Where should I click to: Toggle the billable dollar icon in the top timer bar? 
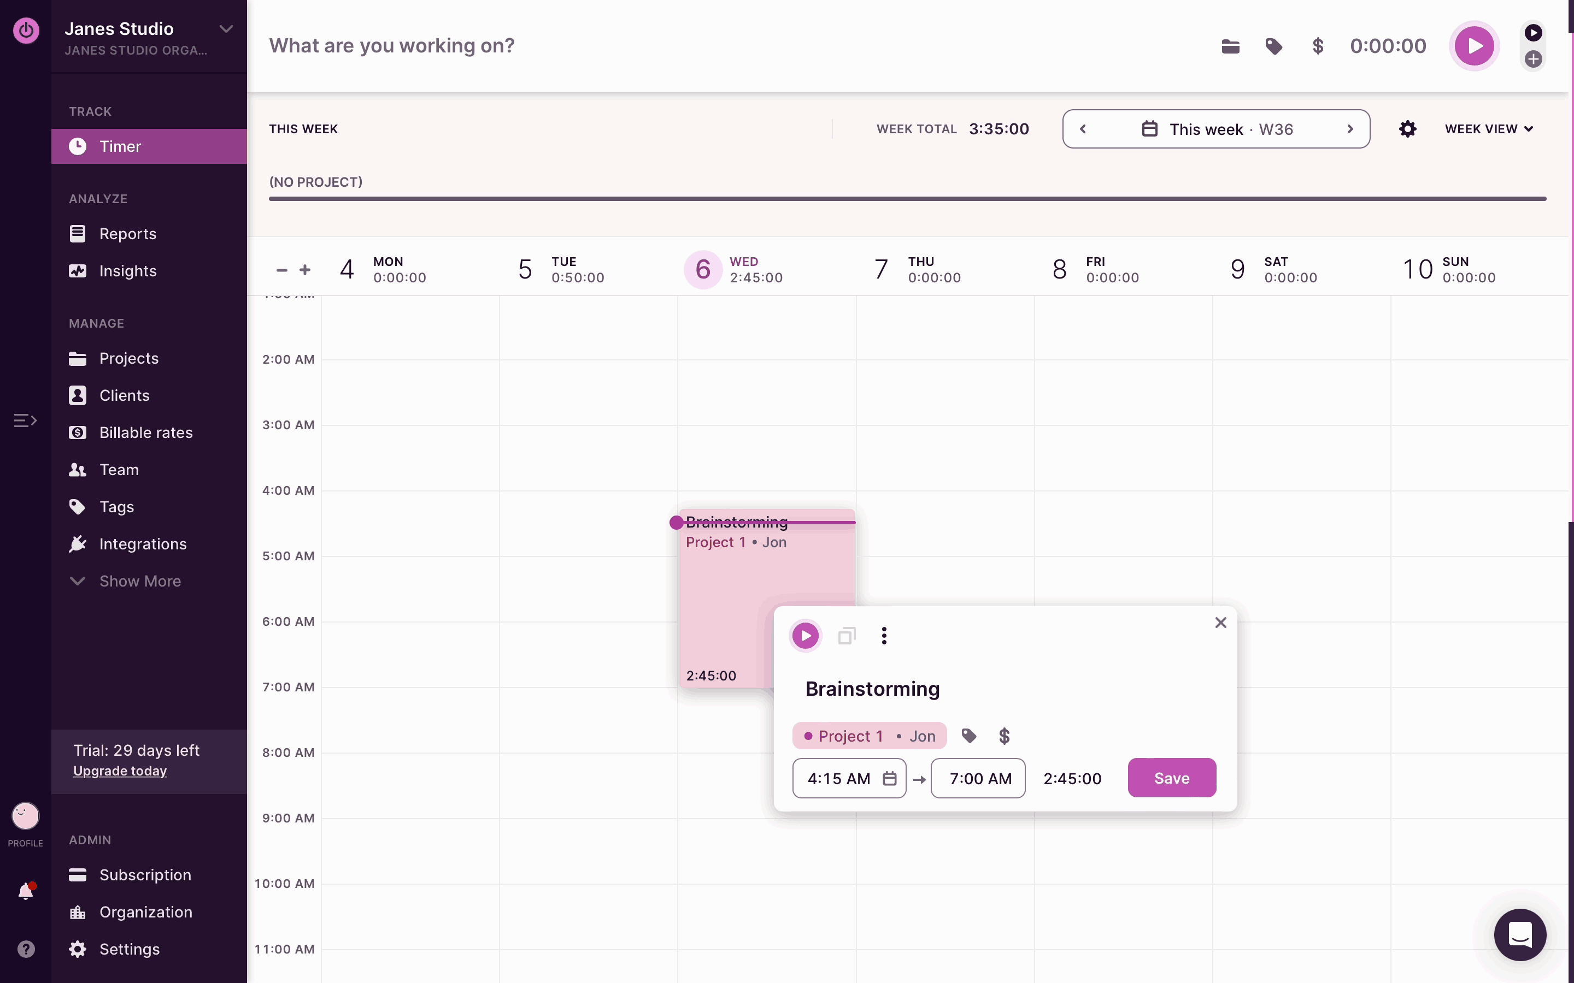[x=1318, y=46]
